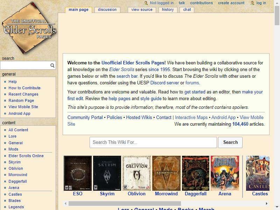This screenshot has height=210, width=280.
Task: Click the 104,460 articles count link
Action: coord(240,124)
